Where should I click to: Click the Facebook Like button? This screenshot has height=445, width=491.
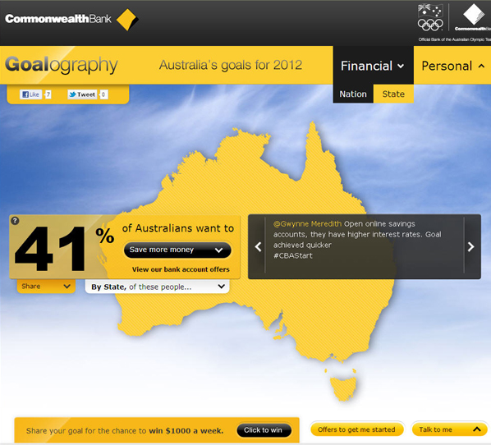click(30, 94)
